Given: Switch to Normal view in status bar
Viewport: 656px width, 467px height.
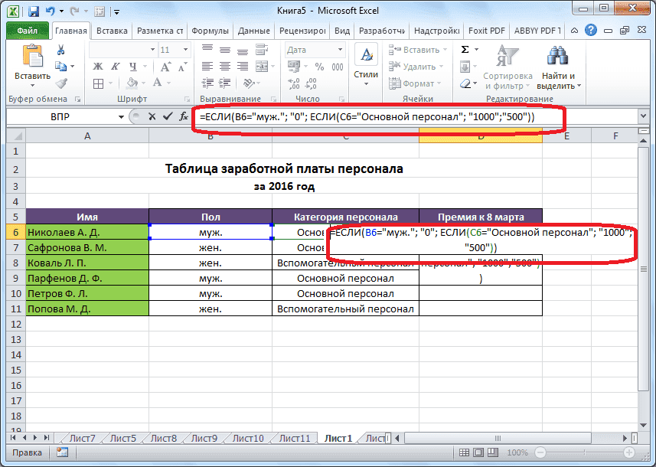Looking at the screenshot, I should tap(463, 453).
